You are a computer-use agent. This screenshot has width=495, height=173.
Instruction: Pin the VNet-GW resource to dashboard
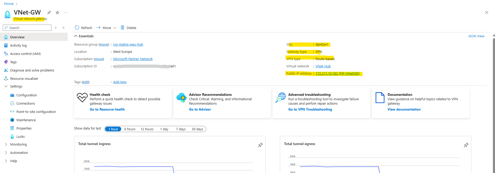point(49,12)
